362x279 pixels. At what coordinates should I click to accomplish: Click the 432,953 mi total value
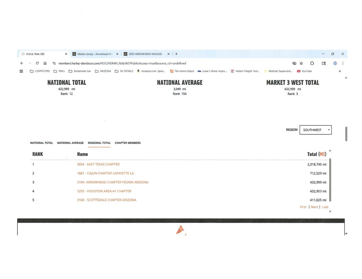318,191
